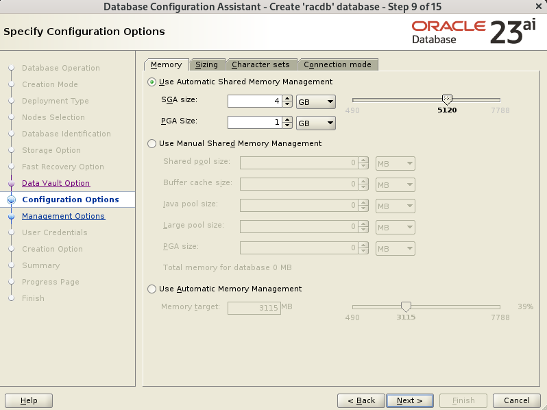Screen dimensions: 547x410
Task: Click the Next button
Action: click(410, 400)
